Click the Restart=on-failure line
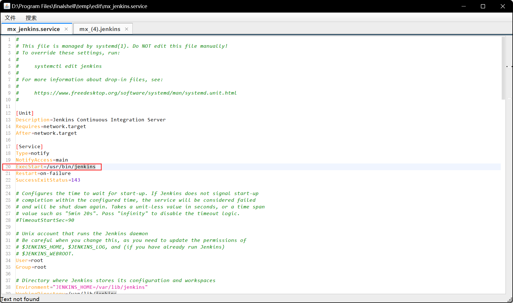Screen dimensions: 513x303 (43, 173)
